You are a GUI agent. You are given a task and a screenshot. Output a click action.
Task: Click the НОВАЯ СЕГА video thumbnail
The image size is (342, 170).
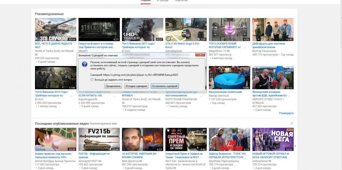[x=273, y=139]
